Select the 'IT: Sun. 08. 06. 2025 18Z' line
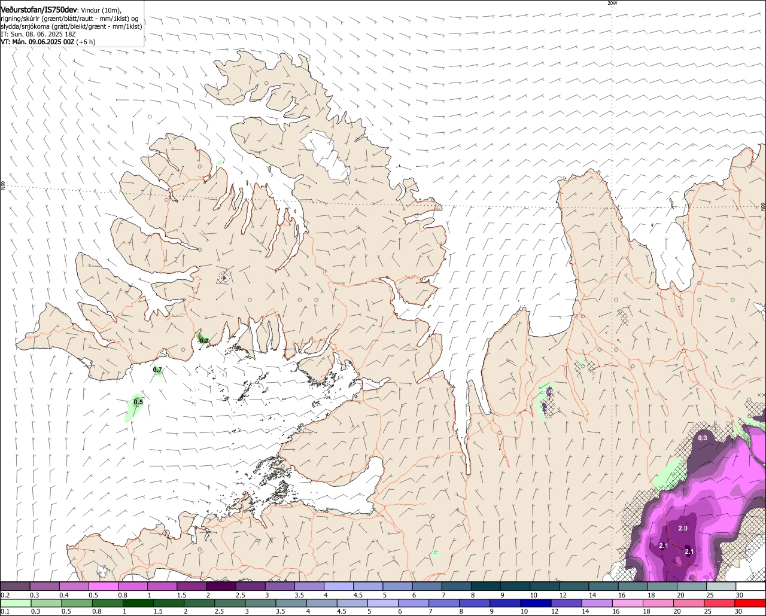Viewport: 766px width, 616px height. 39,34
